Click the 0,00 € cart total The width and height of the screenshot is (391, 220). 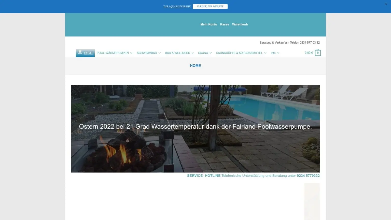pos(309,53)
